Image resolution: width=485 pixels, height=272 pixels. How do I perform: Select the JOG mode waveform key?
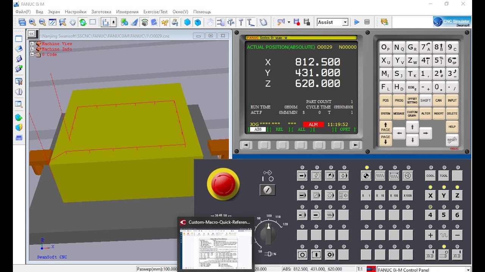click(380, 176)
